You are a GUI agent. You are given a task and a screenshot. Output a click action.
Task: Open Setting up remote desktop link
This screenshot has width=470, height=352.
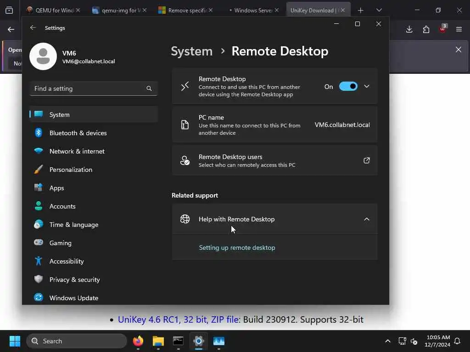pyautogui.click(x=237, y=247)
